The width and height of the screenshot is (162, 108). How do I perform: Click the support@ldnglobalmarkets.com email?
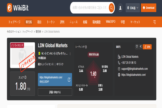134,69
